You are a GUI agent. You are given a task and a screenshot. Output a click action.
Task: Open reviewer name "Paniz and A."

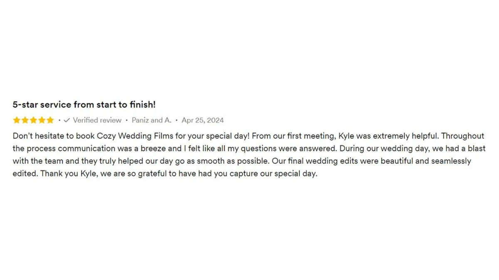pos(151,120)
